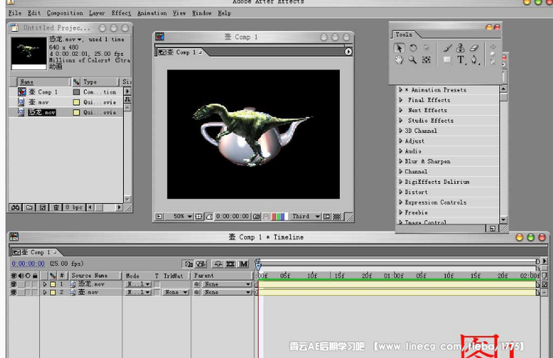Toggle lock switch for layer 2 壶.mov
Screen dimensions: 553x358
35,292
